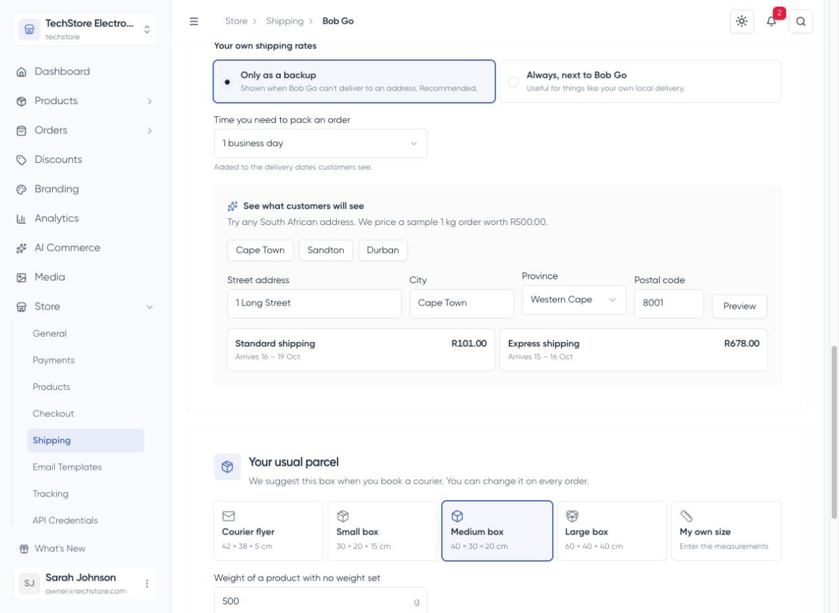Click the page vertical scrollbar thumb
The width and height of the screenshot is (839, 613).
coord(834,432)
